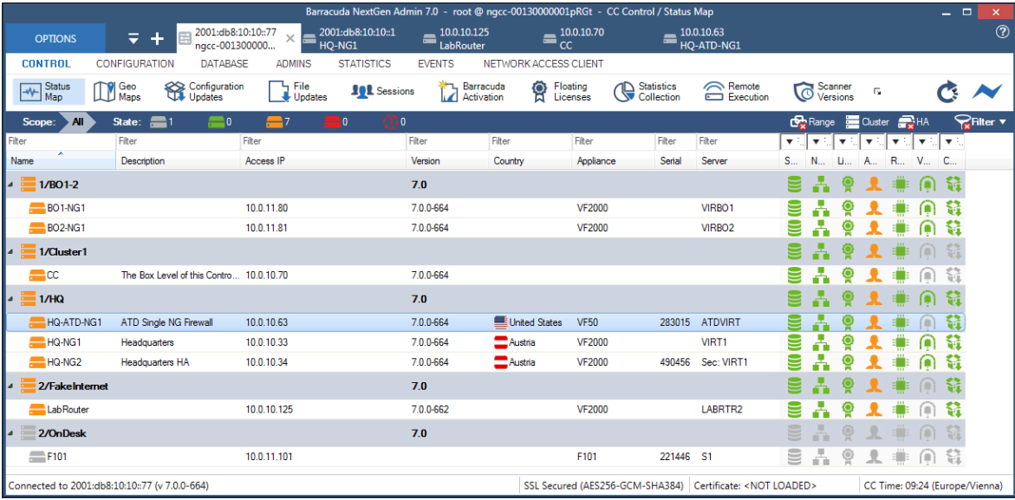Open the Filter dropdown at right
Screen dimensions: 1015x500
980,121
